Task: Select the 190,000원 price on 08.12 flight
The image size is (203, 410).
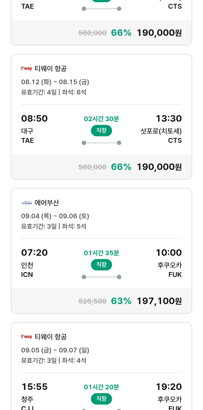Action: pos(159,167)
